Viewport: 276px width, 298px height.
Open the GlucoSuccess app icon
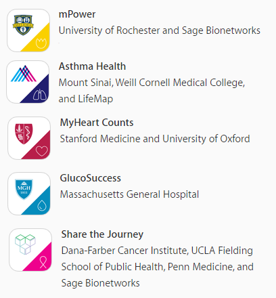coord(29,194)
